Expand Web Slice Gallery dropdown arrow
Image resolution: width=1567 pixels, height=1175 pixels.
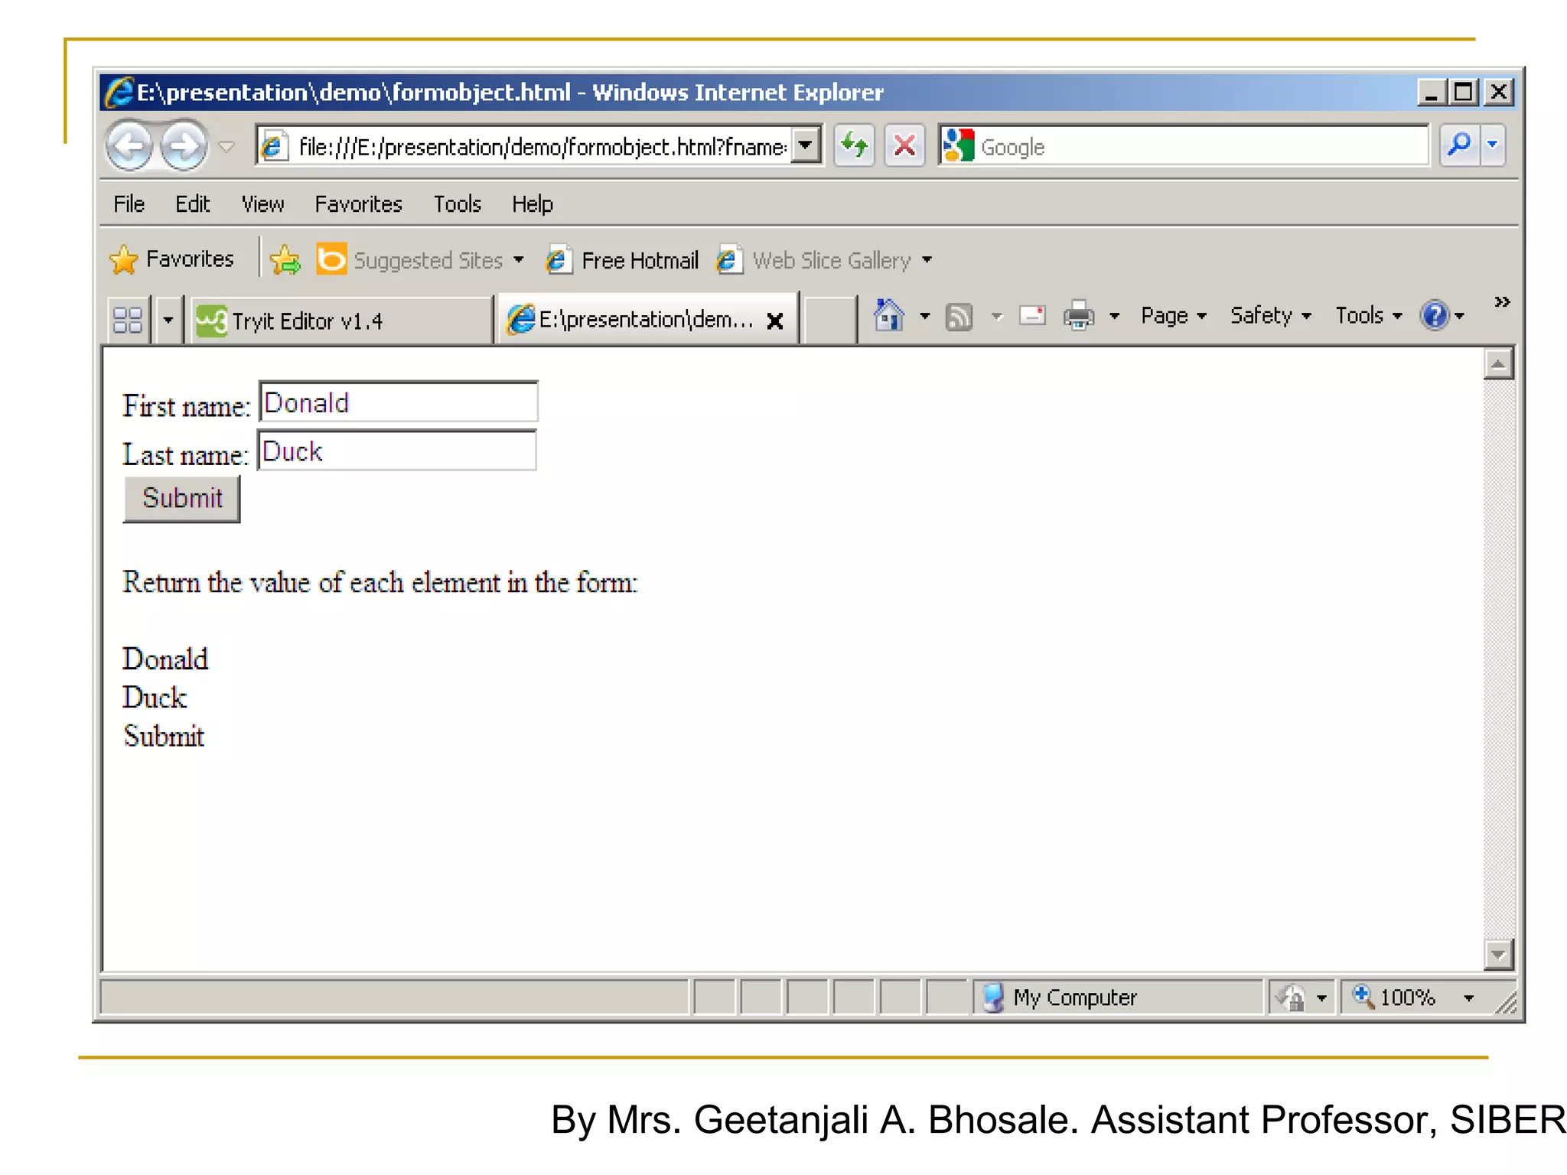(927, 260)
